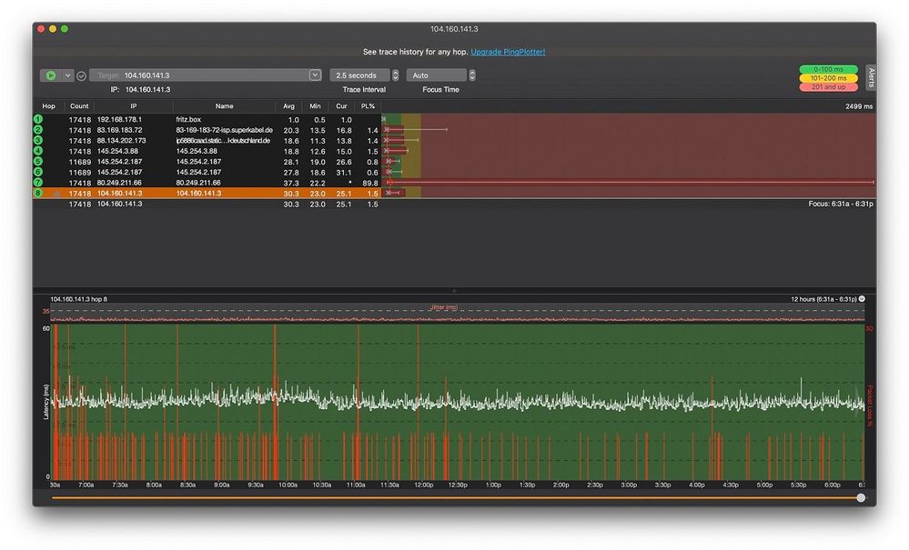This screenshot has width=909, height=550.
Task: Click the green play trace button
Action: 51,75
